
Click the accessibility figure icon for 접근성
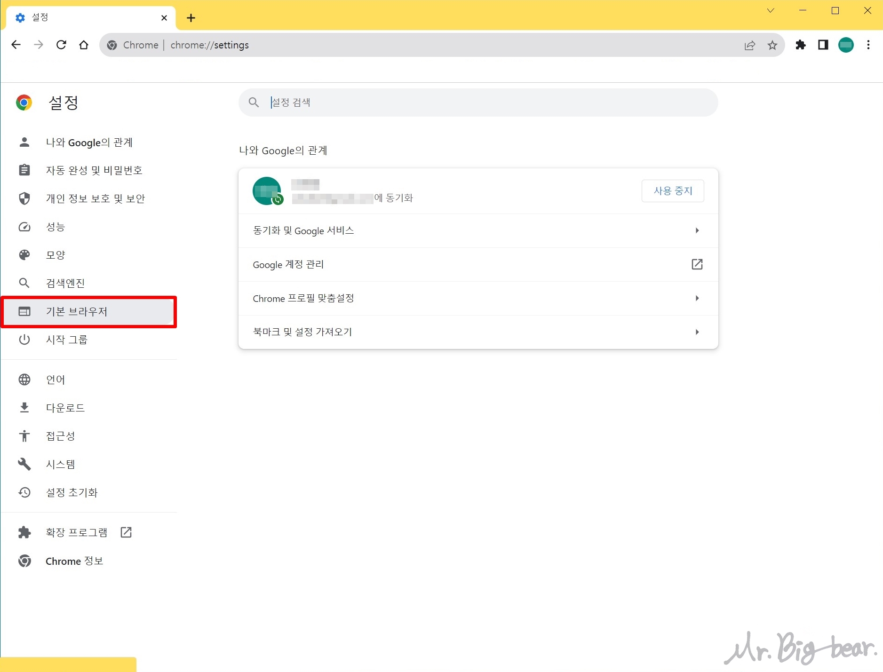coord(24,436)
